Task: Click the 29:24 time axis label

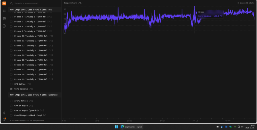Action: point(162,121)
